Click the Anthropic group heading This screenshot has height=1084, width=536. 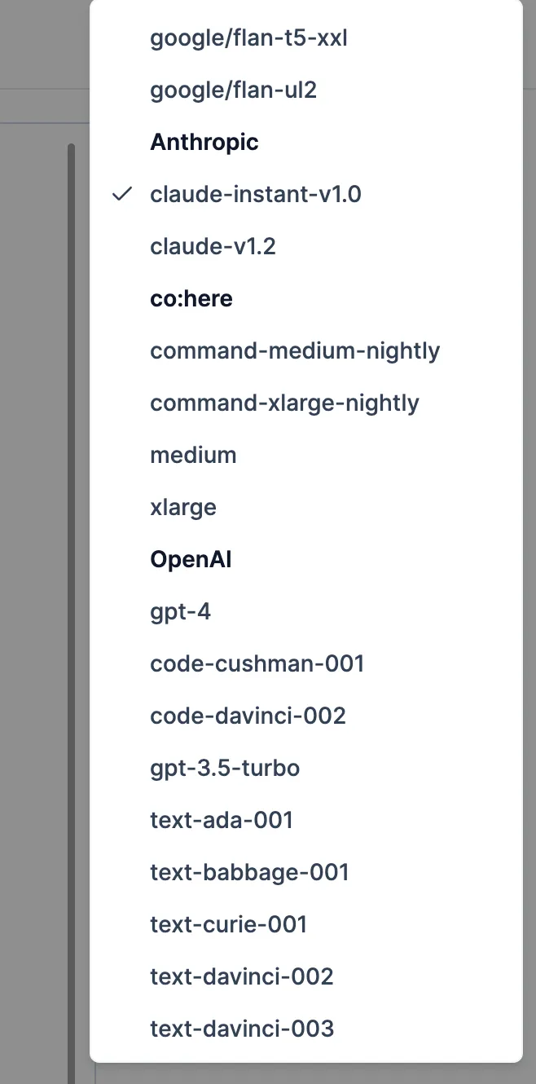click(x=204, y=142)
